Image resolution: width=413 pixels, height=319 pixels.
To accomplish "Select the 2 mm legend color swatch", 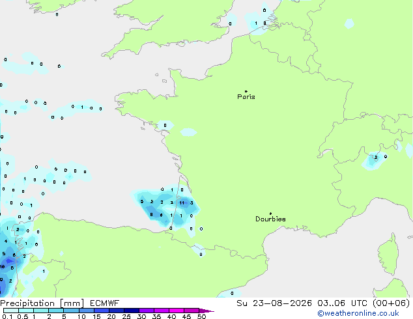I will click(56, 311).
